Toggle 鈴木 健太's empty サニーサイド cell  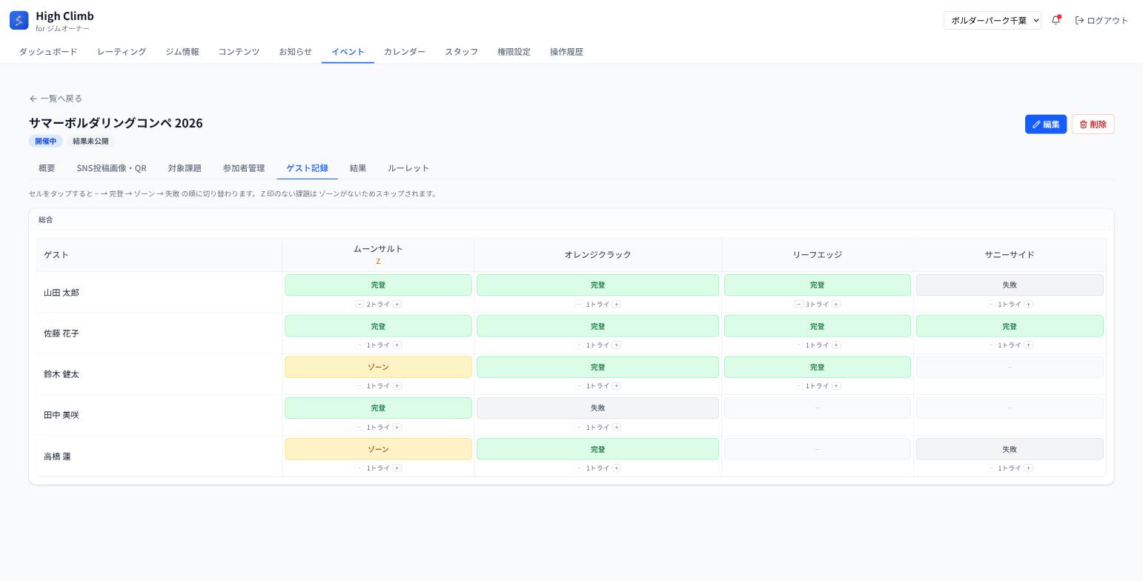tap(1010, 367)
